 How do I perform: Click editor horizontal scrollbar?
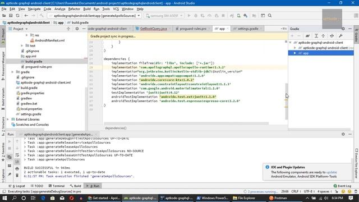click(x=186, y=123)
